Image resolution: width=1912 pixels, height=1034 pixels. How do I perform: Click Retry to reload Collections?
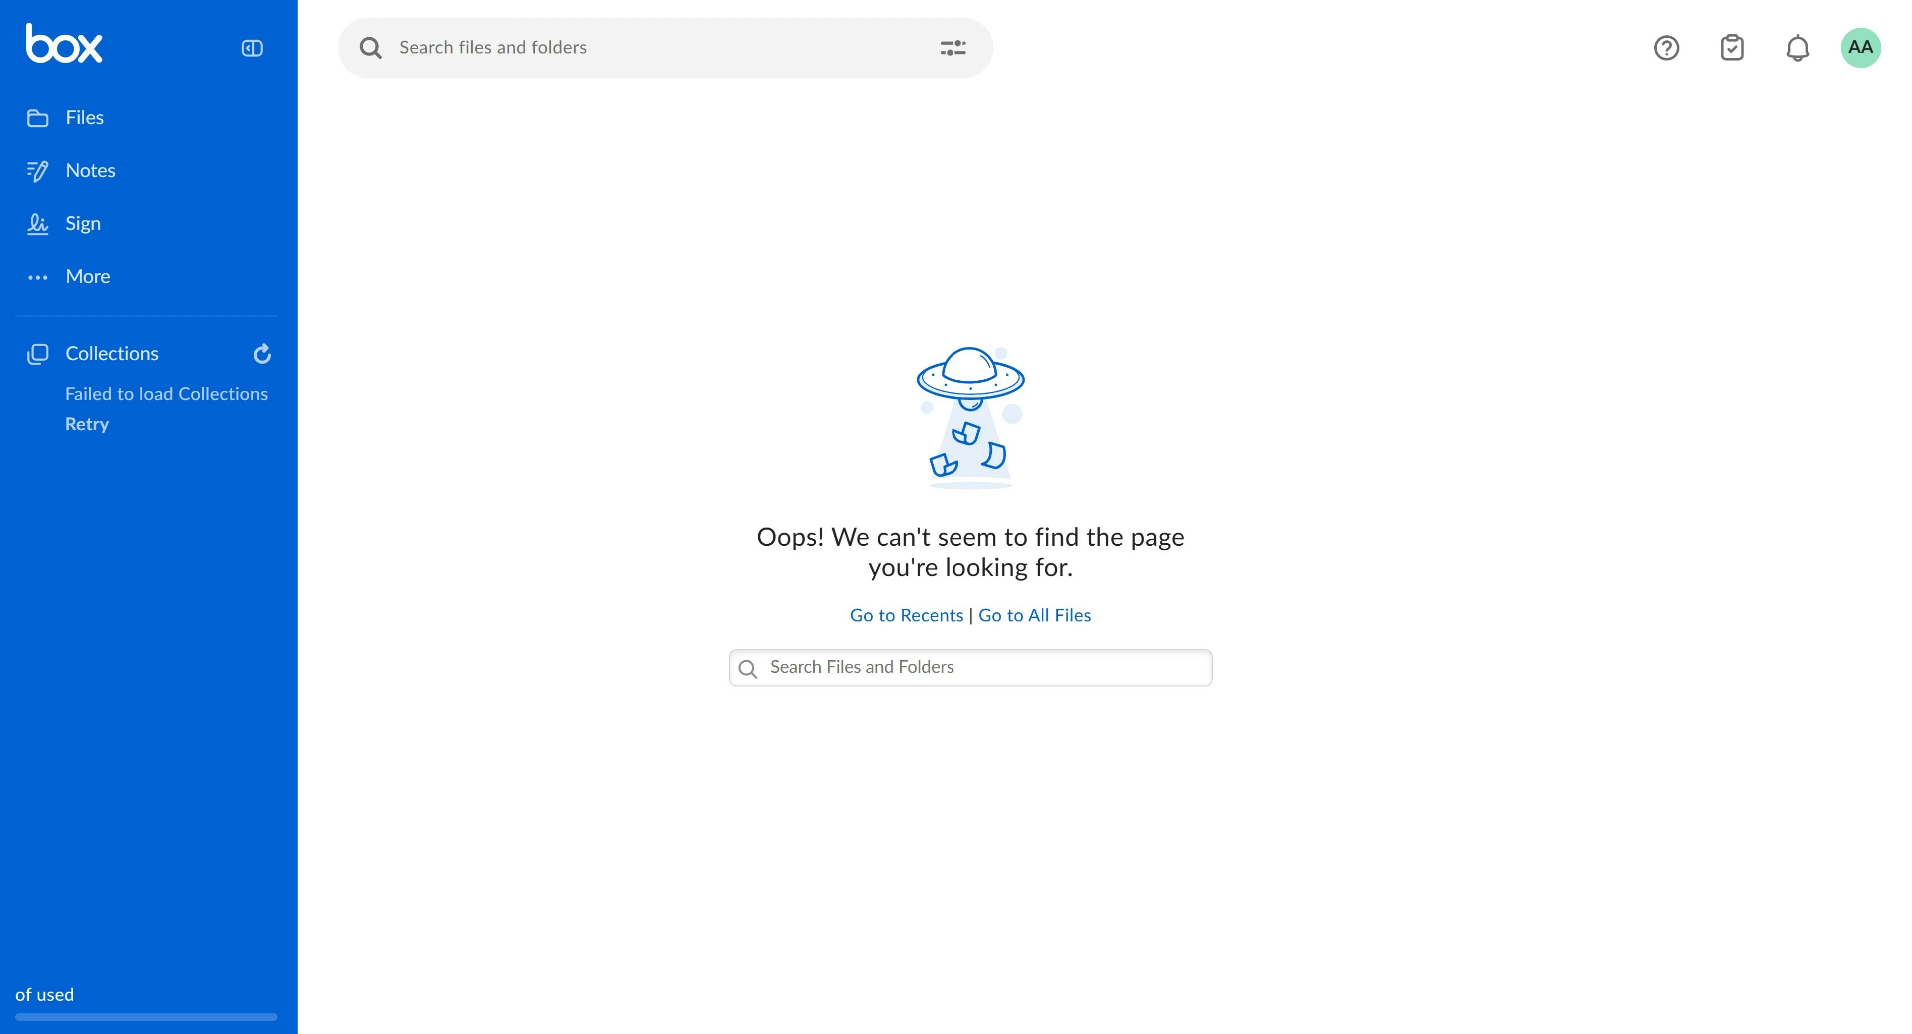point(87,424)
